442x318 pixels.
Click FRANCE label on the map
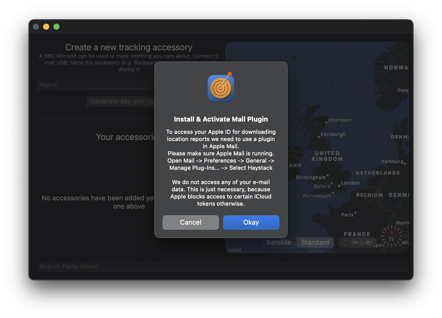click(357, 234)
